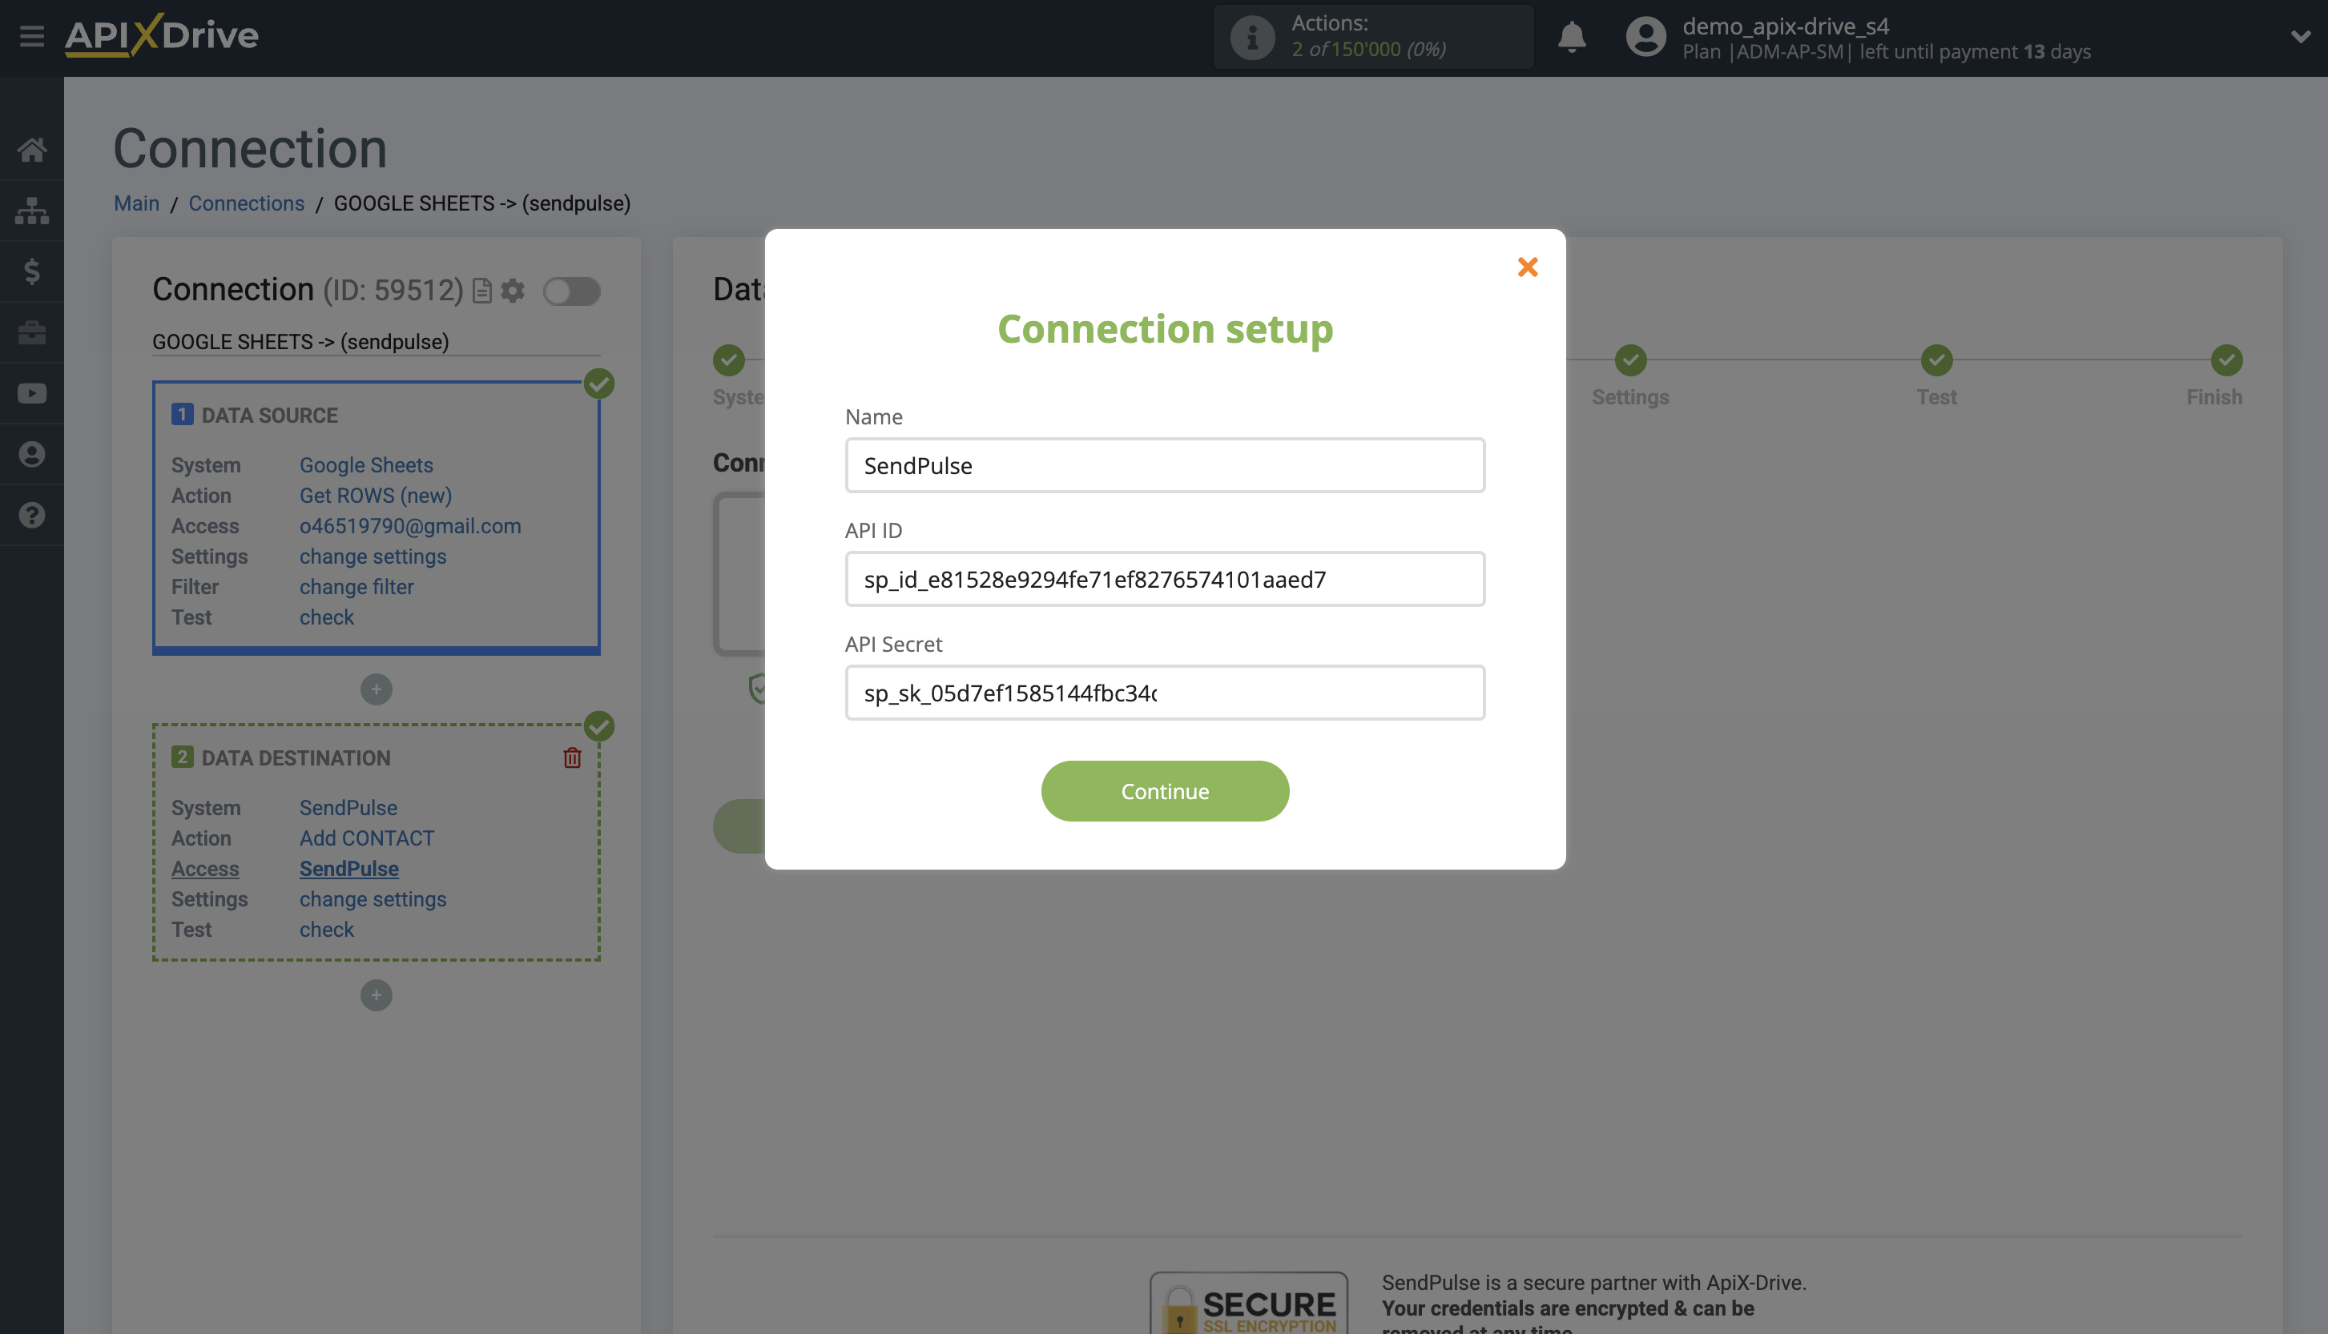Open the Connections breadcrumb link
The height and width of the screenshot is (1334, 2328).
[247, 203]
